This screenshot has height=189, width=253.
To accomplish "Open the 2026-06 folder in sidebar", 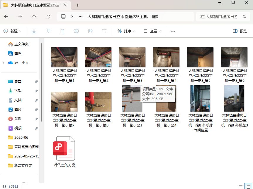I will [x=18, y=137].
